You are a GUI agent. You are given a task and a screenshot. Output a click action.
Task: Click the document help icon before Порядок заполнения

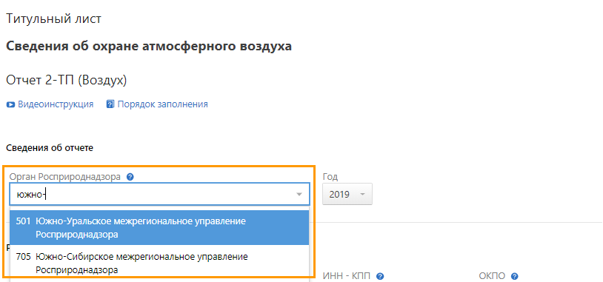click(x=110, y=104)
